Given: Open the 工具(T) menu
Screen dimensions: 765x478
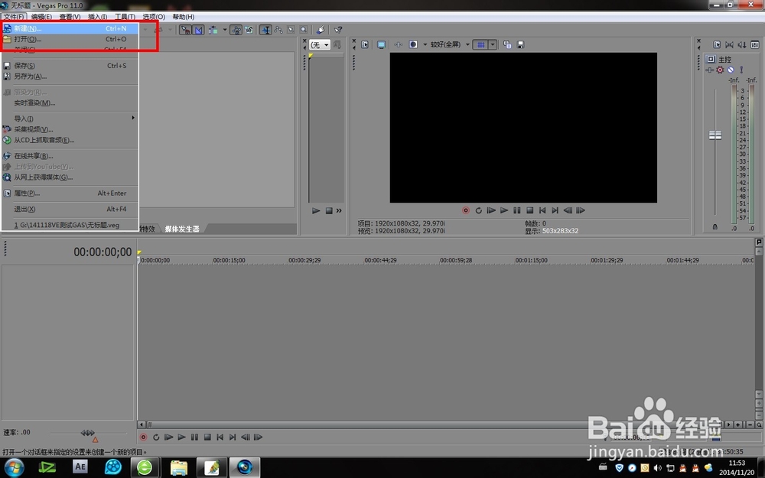Looking at the screenshot, I should pos(125,17).
